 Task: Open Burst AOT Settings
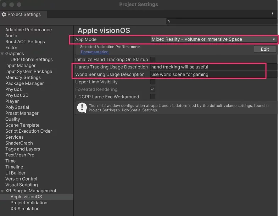pyautogui.click(x=25, y=41)
